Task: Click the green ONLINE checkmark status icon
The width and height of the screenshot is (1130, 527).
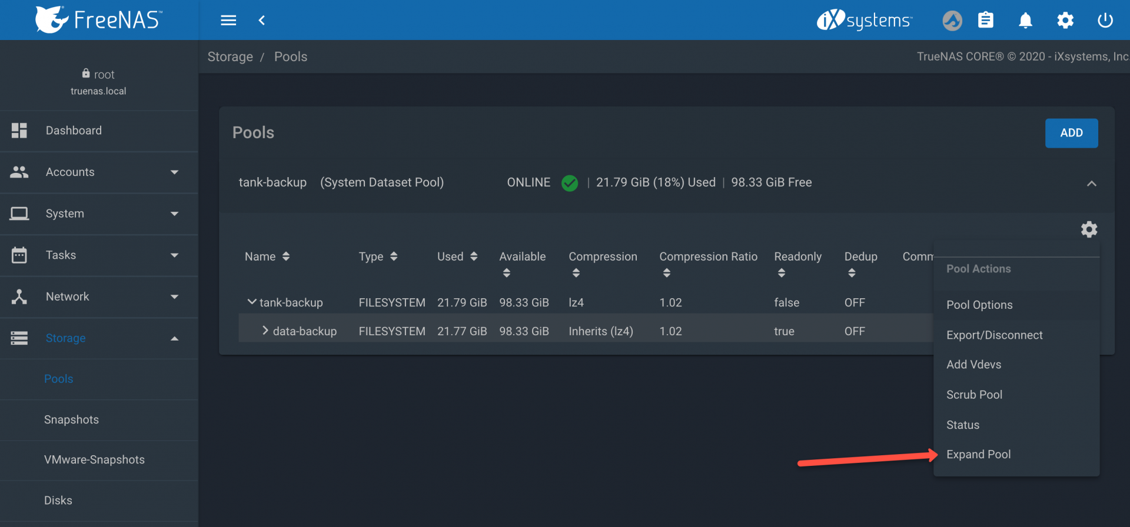Action: tap(570, 184)
